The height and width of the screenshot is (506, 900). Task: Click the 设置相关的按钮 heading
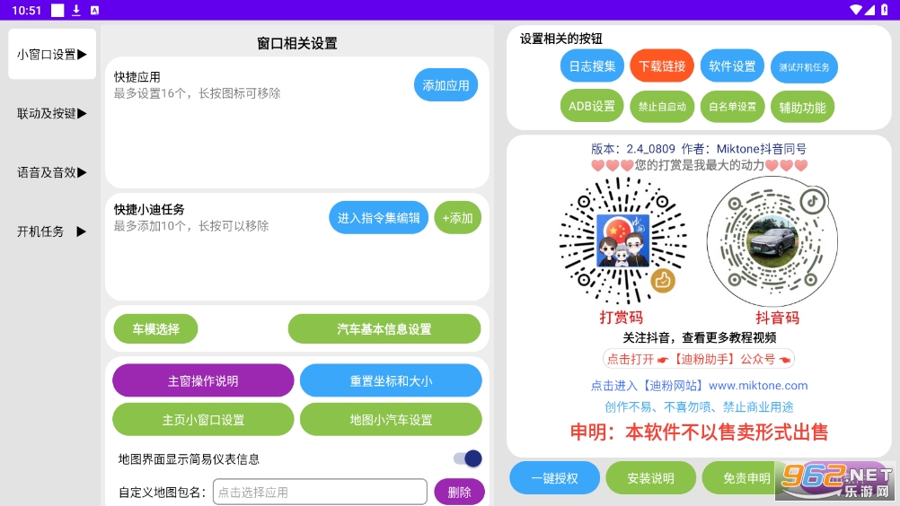tap(560, 39)
